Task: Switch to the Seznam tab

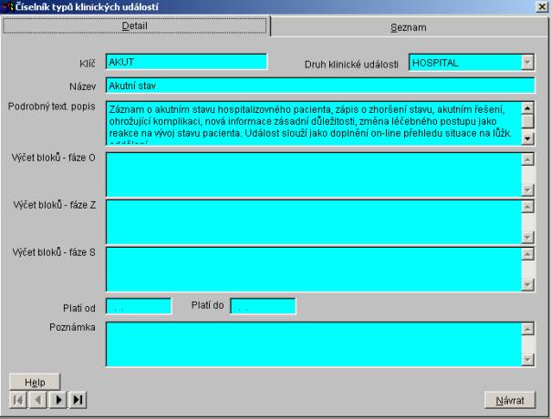Action: [x=410, y=28]
